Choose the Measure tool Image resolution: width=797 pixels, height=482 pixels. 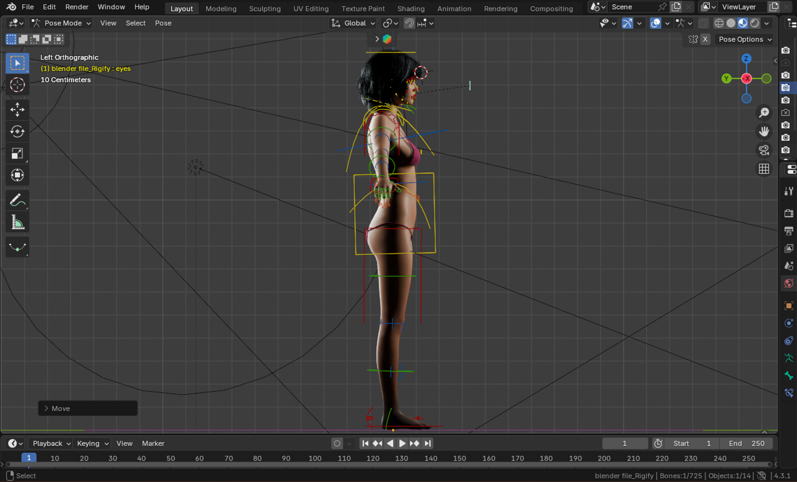(x=17, y=222)
